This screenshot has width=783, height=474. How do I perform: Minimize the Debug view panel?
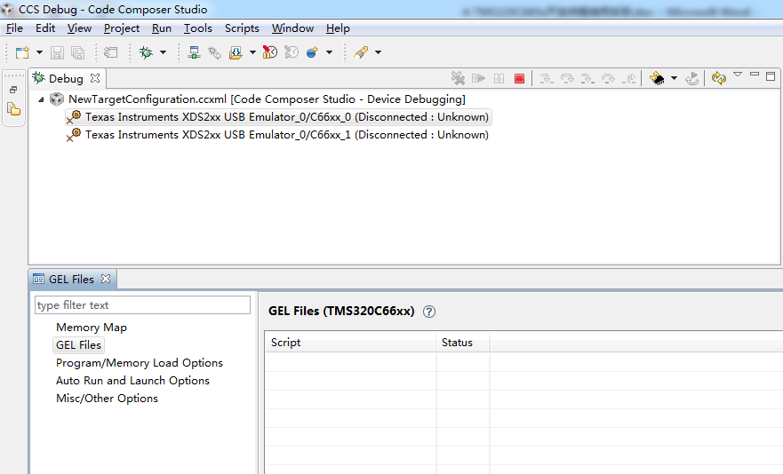pos(755,75)
